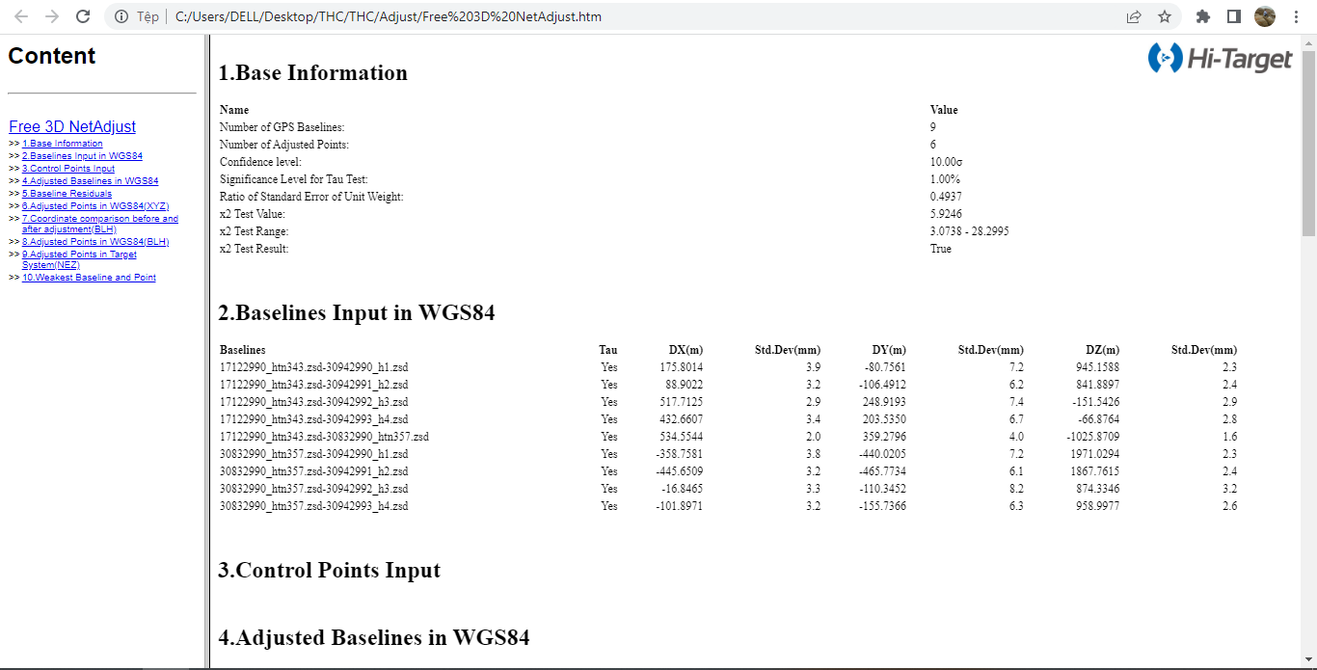Jump to 1.Base Information section

coord(63,144)
